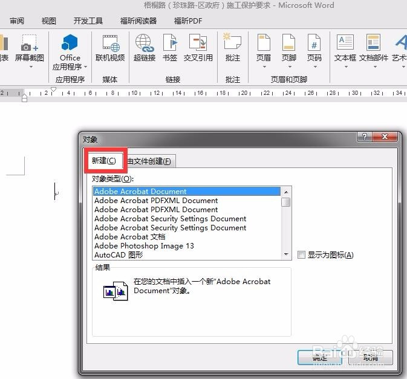Open the 福昕阅读器 ribbon tab
The width and height of the screenshot is (407, 379).
(138, 21)
